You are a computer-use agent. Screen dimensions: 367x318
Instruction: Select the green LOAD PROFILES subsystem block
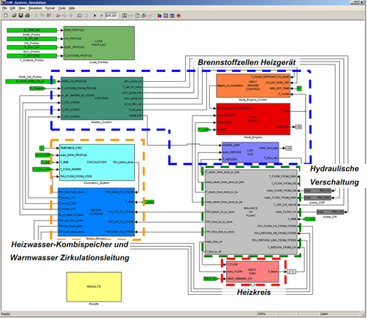click(99, 43)
